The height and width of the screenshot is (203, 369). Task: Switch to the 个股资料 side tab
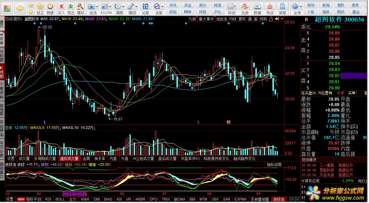click(2, 91)
